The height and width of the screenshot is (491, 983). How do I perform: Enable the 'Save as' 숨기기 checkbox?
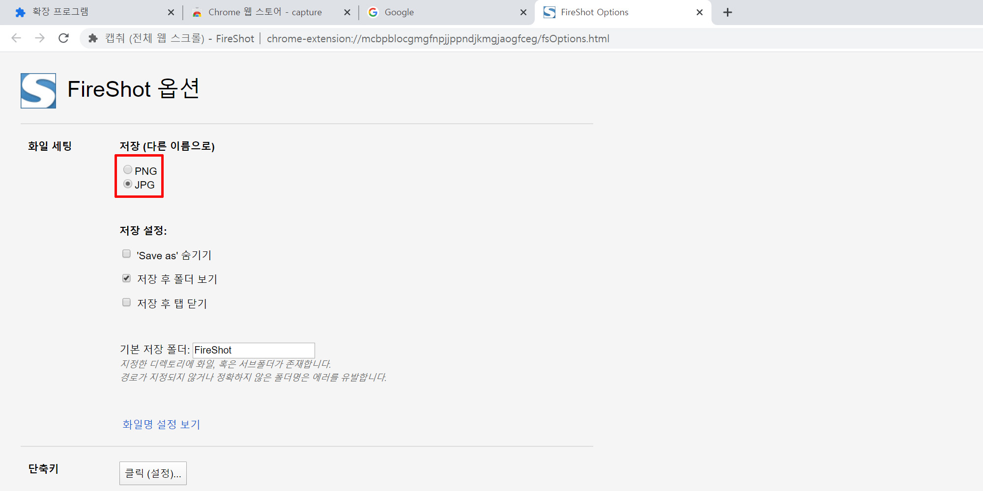126,254
